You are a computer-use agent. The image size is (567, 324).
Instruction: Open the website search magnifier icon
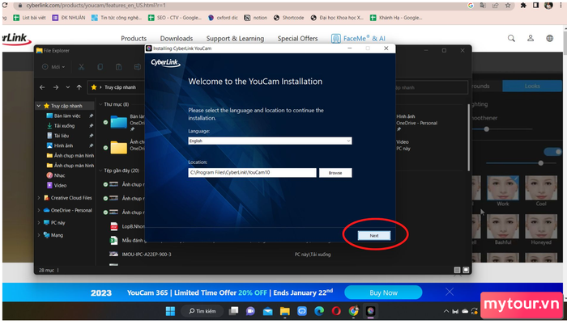coord(511,38)
